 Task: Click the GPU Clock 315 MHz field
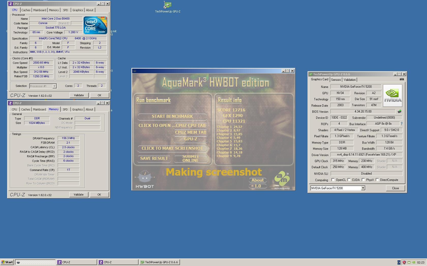(x=338, y=161)
